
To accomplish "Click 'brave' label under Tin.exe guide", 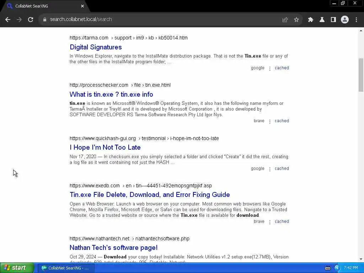I will click(259, 221).
